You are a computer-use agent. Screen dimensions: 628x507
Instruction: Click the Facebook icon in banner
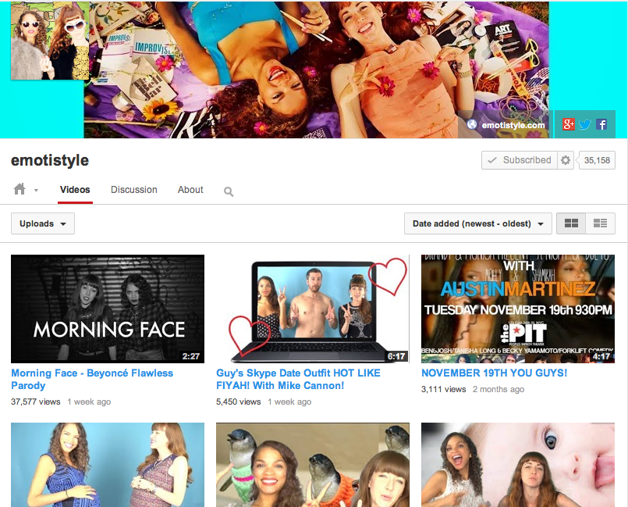point(601,124)
